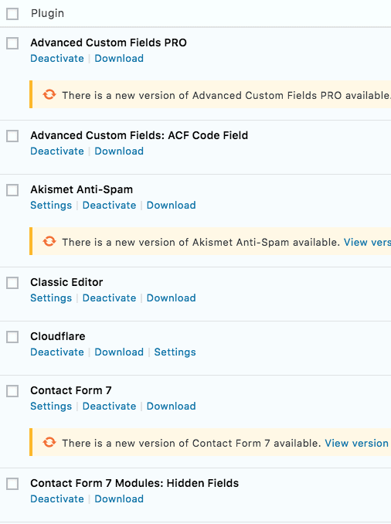Toggle the select-all Plugin checkbox
This screenshot has width=391, height=524.
tap(12, 14)
